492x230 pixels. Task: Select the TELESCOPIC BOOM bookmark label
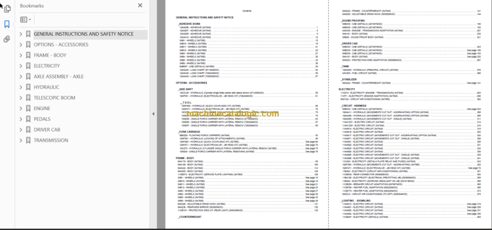coord(54,98)
